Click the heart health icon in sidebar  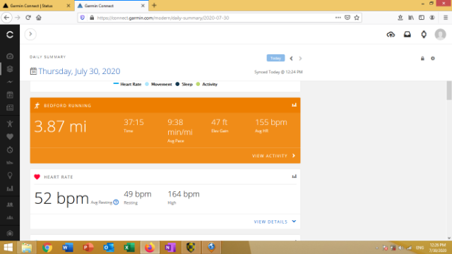(x=10, y=137)
